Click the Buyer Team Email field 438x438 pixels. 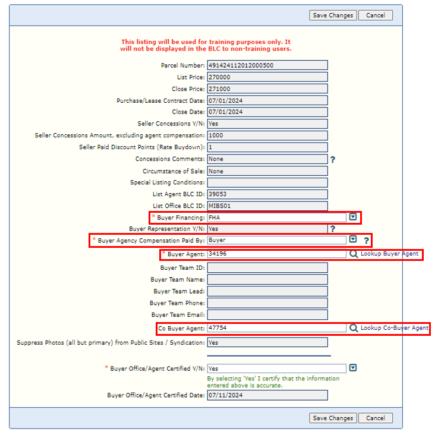coord(267,314)
